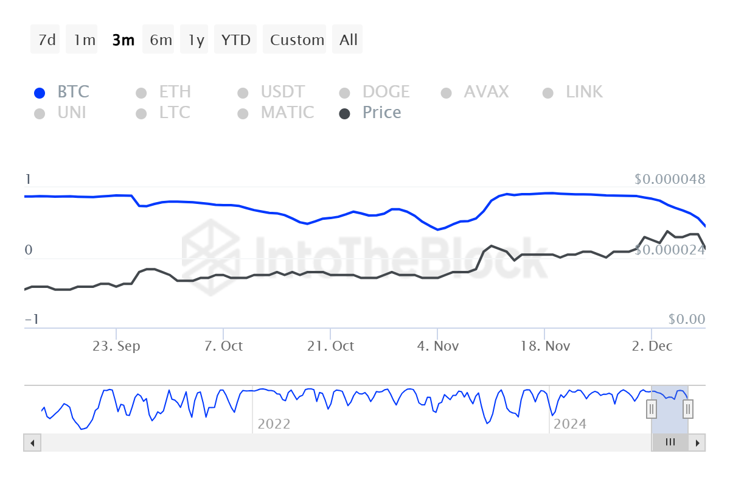Display All historical data

pos(347,39)
